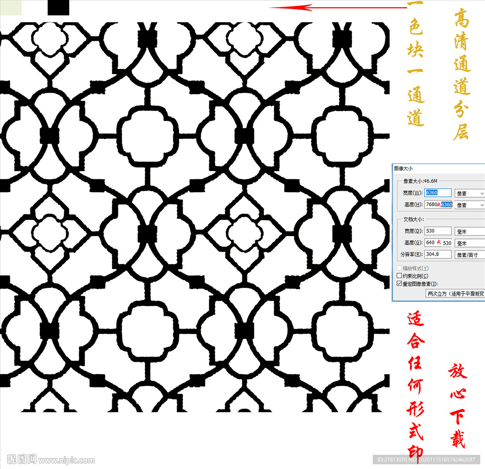485x469 pixels.
Task: Open the 两次立方 resampling method dropdown
Action: point(455,294)
